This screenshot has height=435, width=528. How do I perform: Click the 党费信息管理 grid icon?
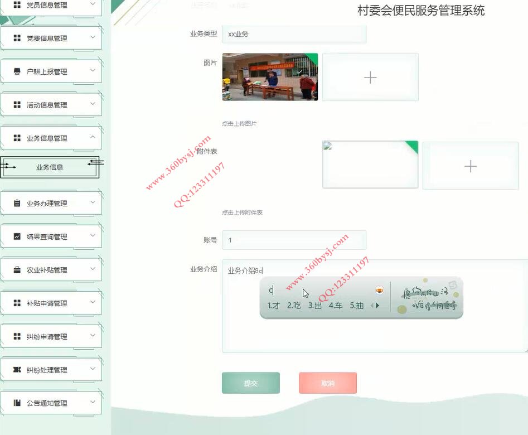(17, 38)
